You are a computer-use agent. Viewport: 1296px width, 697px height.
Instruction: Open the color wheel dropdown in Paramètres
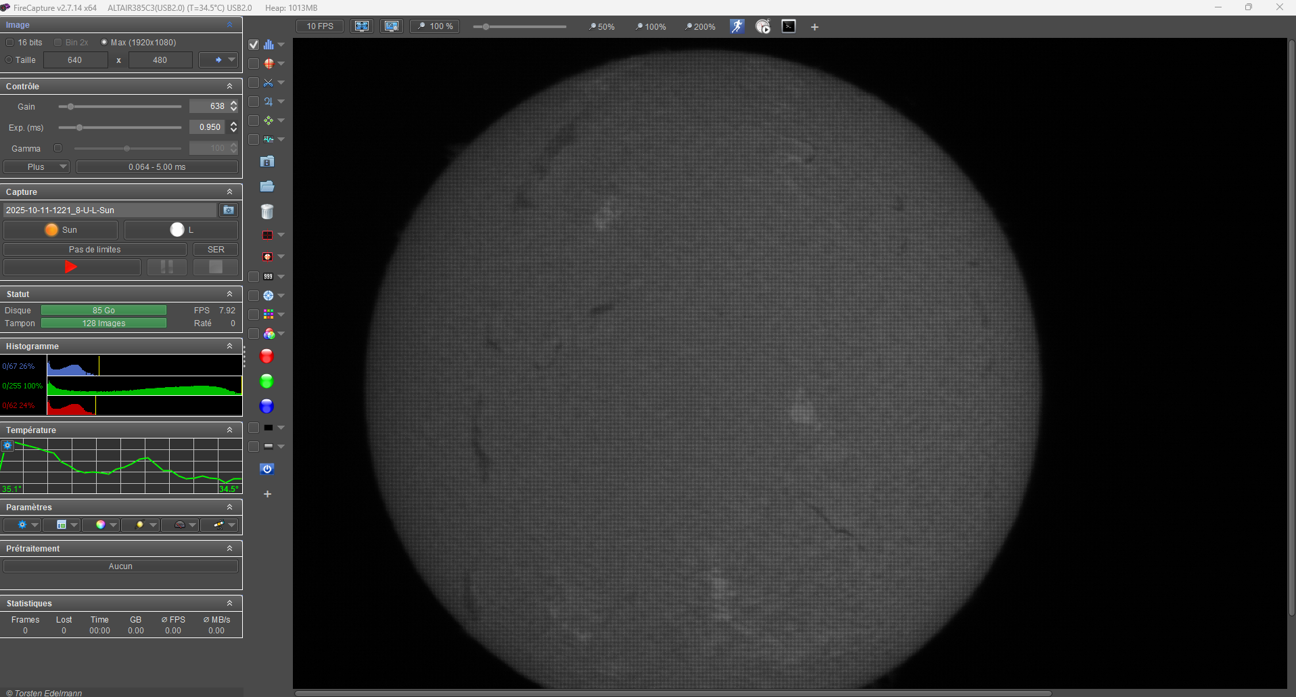tap(101, 524)
